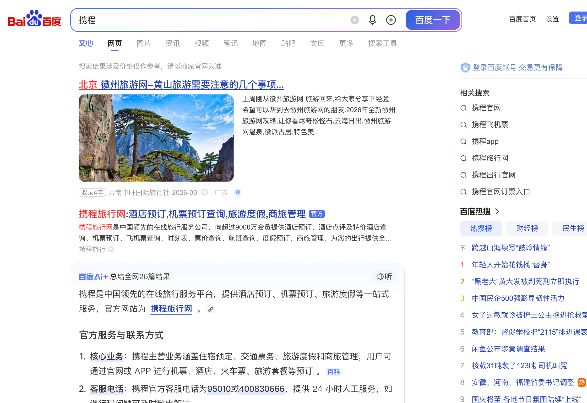Expand the arrow next to 携程旅行 source

click(111, 249)
